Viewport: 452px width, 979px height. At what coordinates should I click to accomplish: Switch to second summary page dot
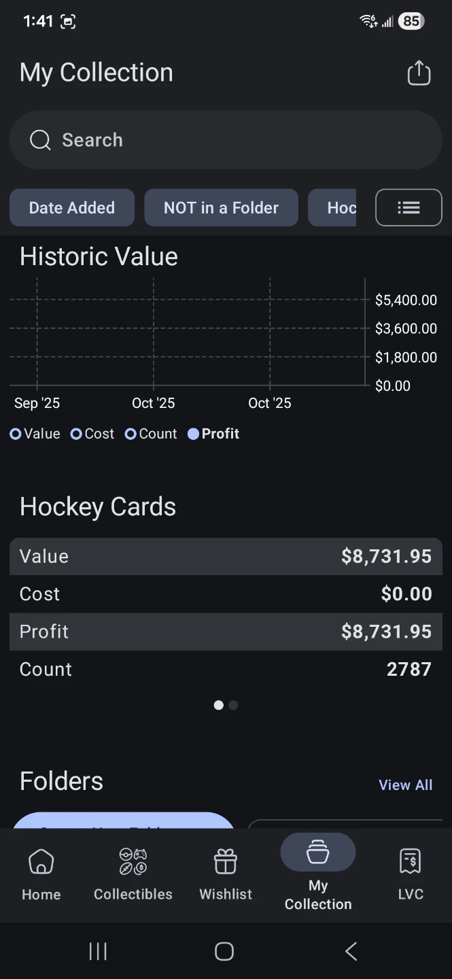point(233,705)
